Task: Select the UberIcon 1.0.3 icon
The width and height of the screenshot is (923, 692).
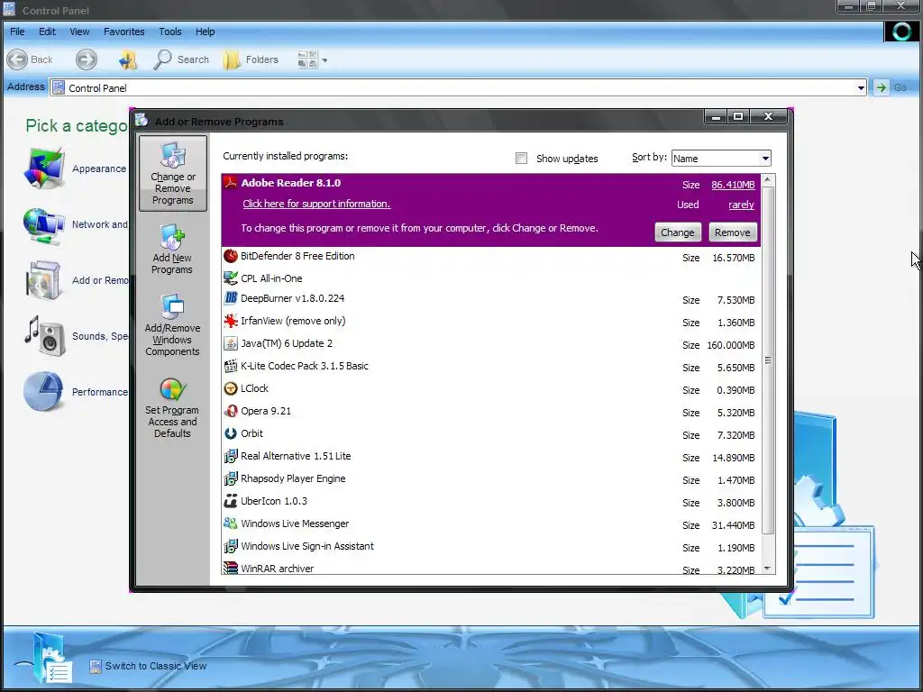Action: (231, 501)
